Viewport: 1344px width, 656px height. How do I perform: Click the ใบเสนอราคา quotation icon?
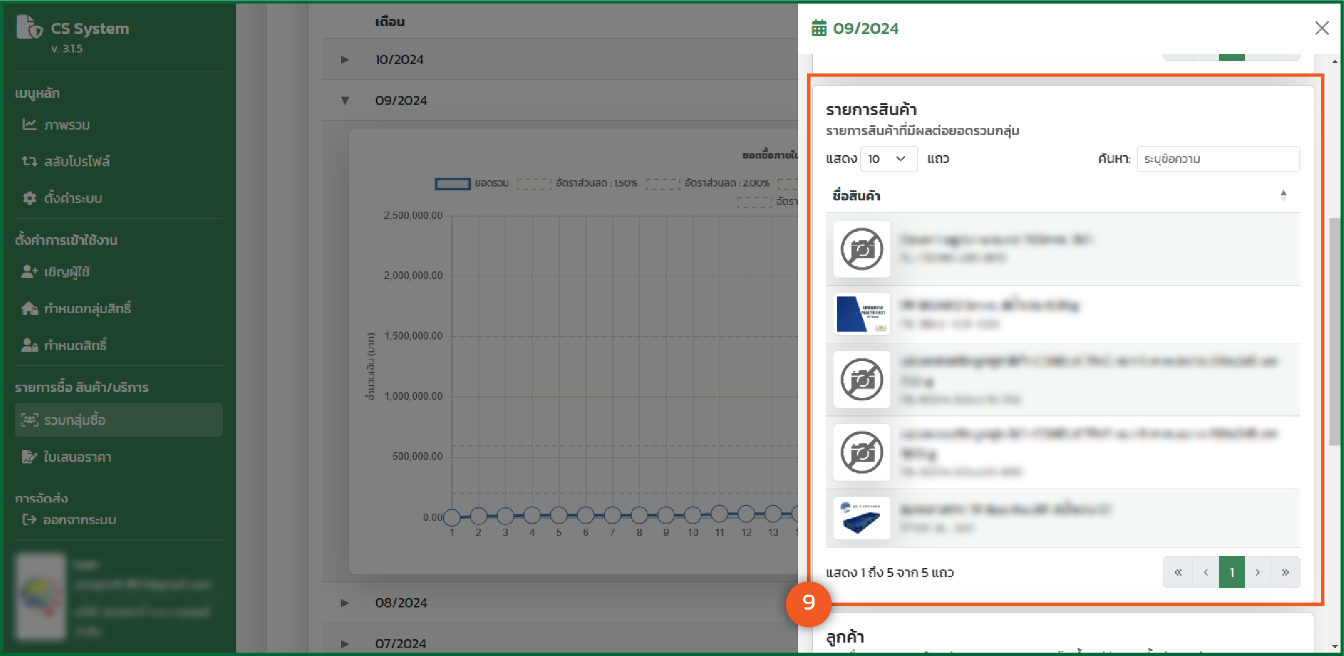tap(29, 457)
